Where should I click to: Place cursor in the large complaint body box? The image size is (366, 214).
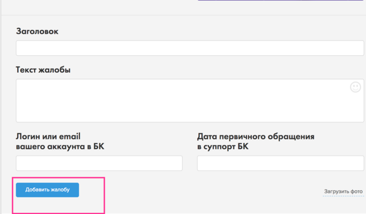pos(182,101)
